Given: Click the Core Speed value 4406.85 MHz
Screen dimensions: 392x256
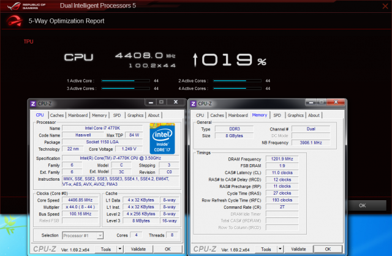Looking at the screenshot, I should click(80, 200).
